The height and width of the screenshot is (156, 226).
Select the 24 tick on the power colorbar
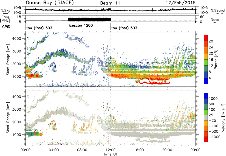pos(211,47)
